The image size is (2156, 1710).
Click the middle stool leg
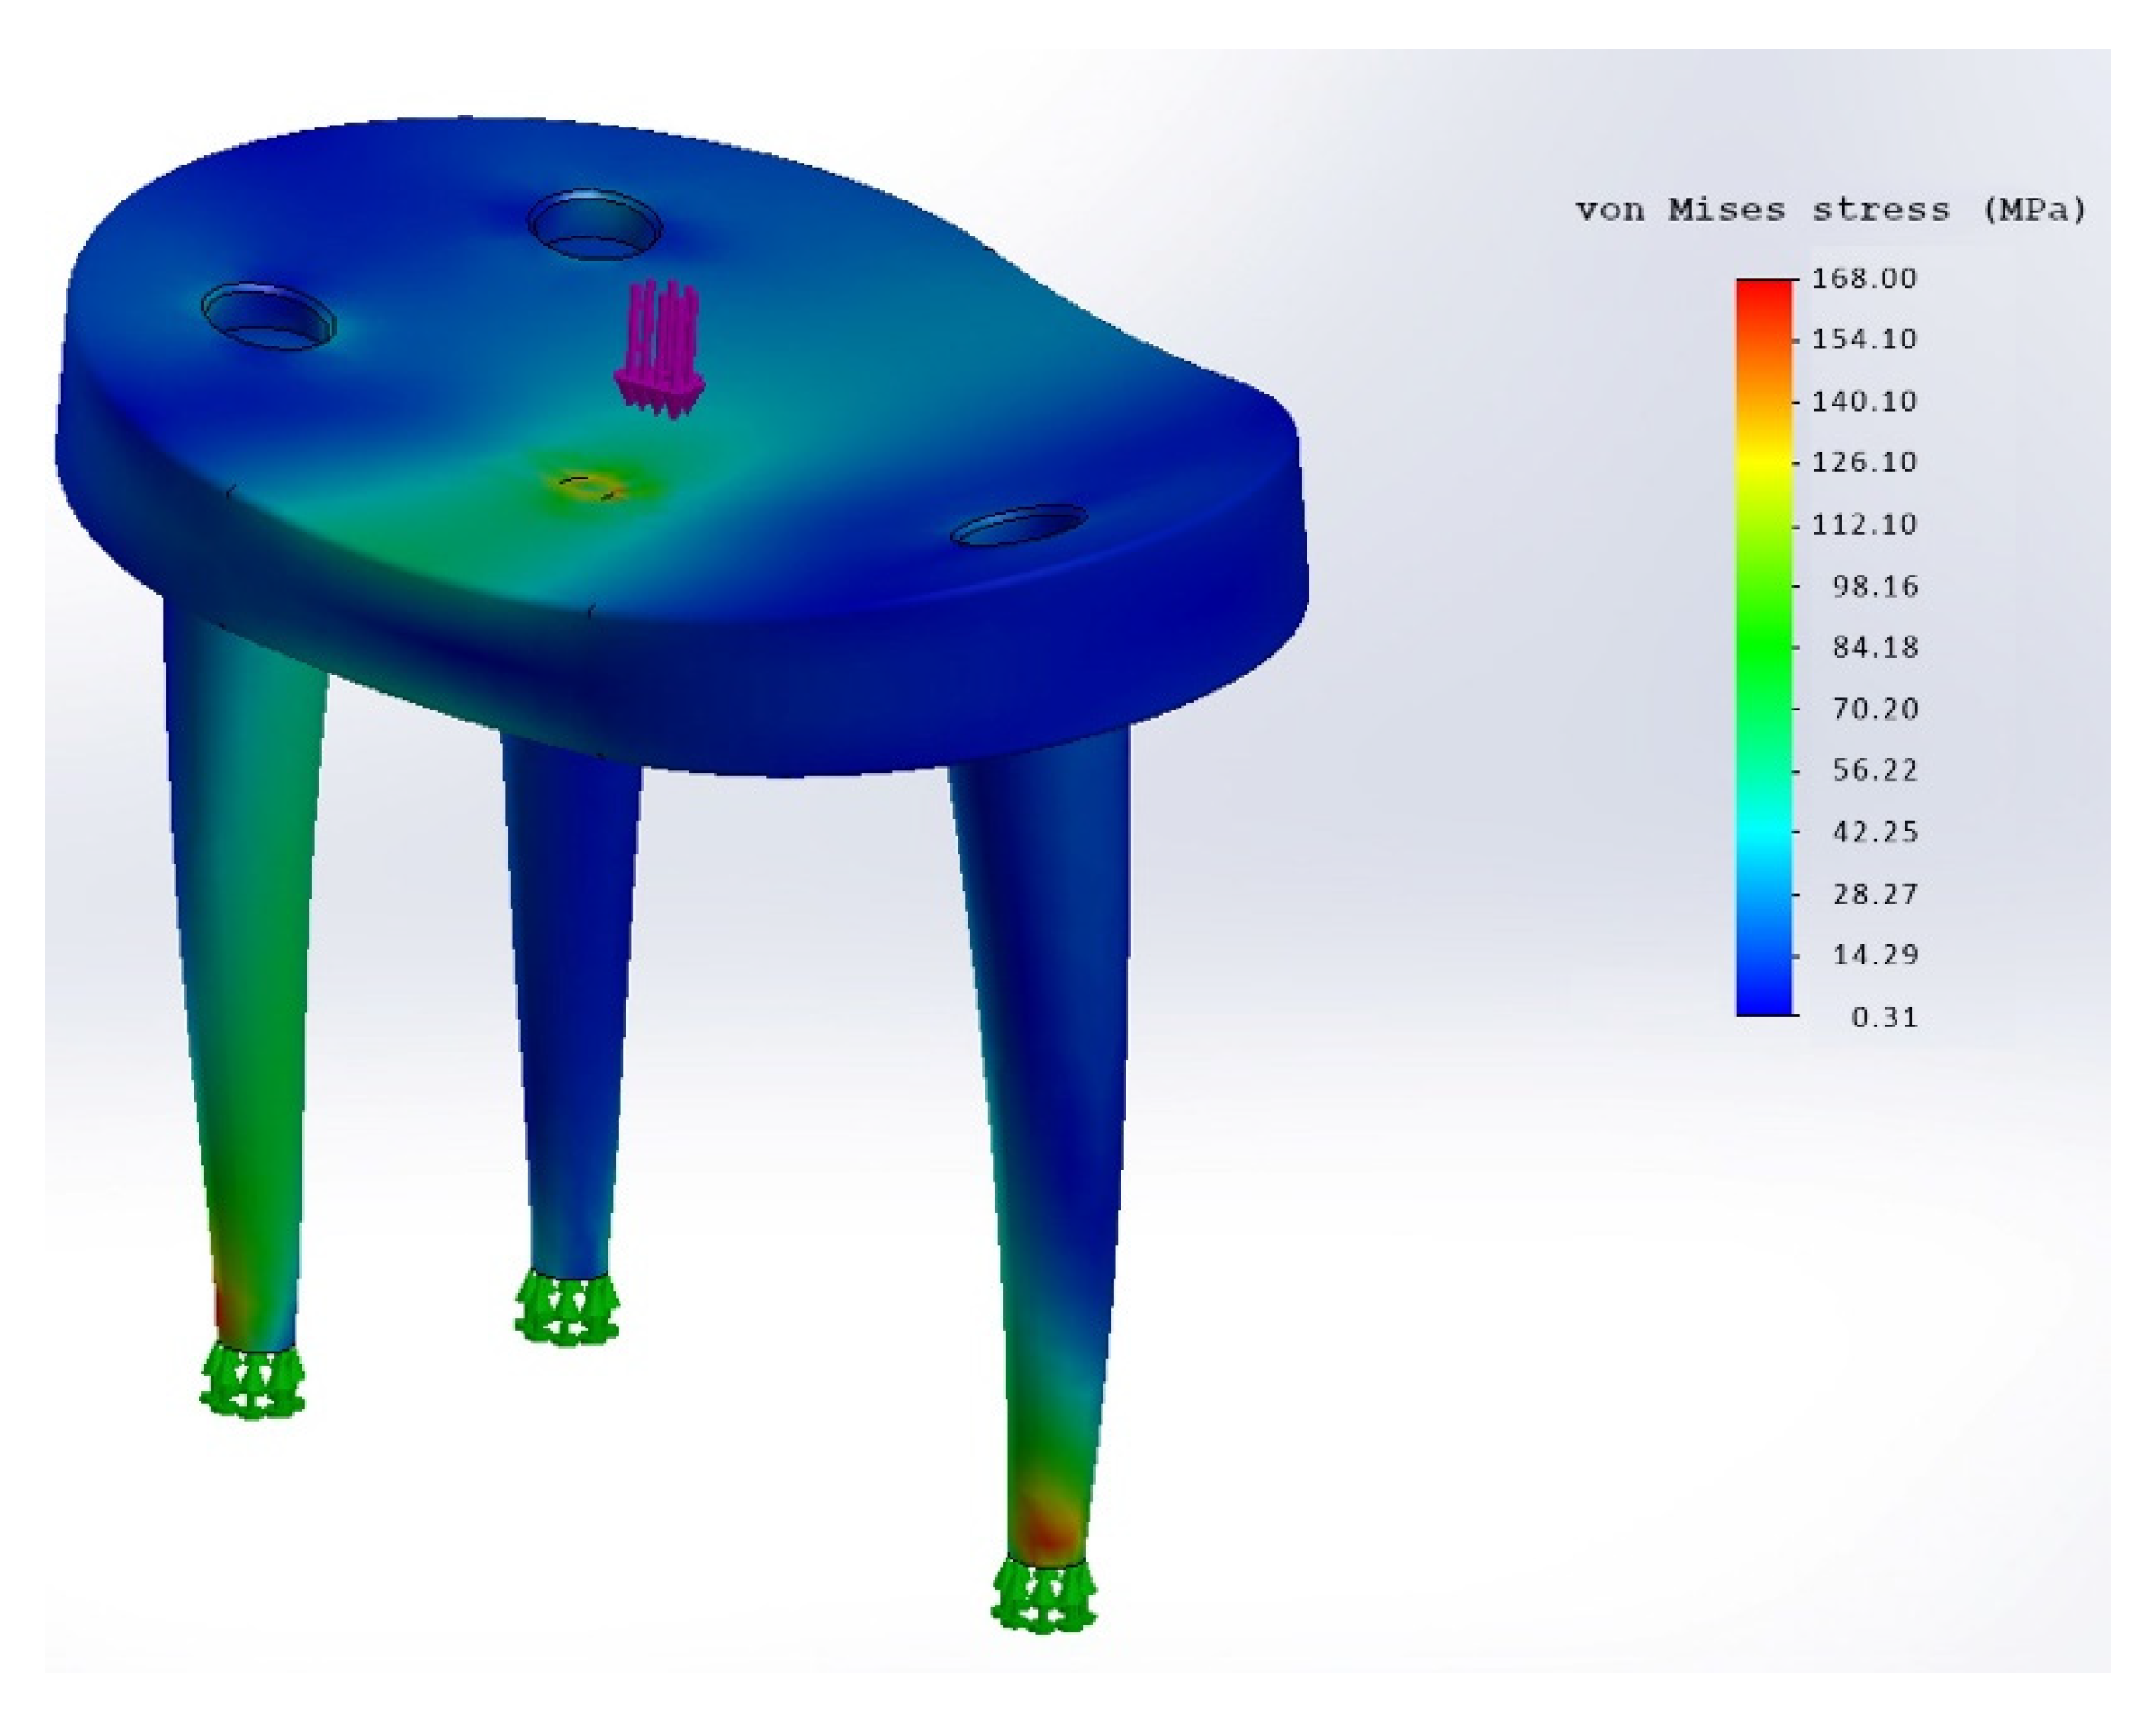coord(570,1001)
